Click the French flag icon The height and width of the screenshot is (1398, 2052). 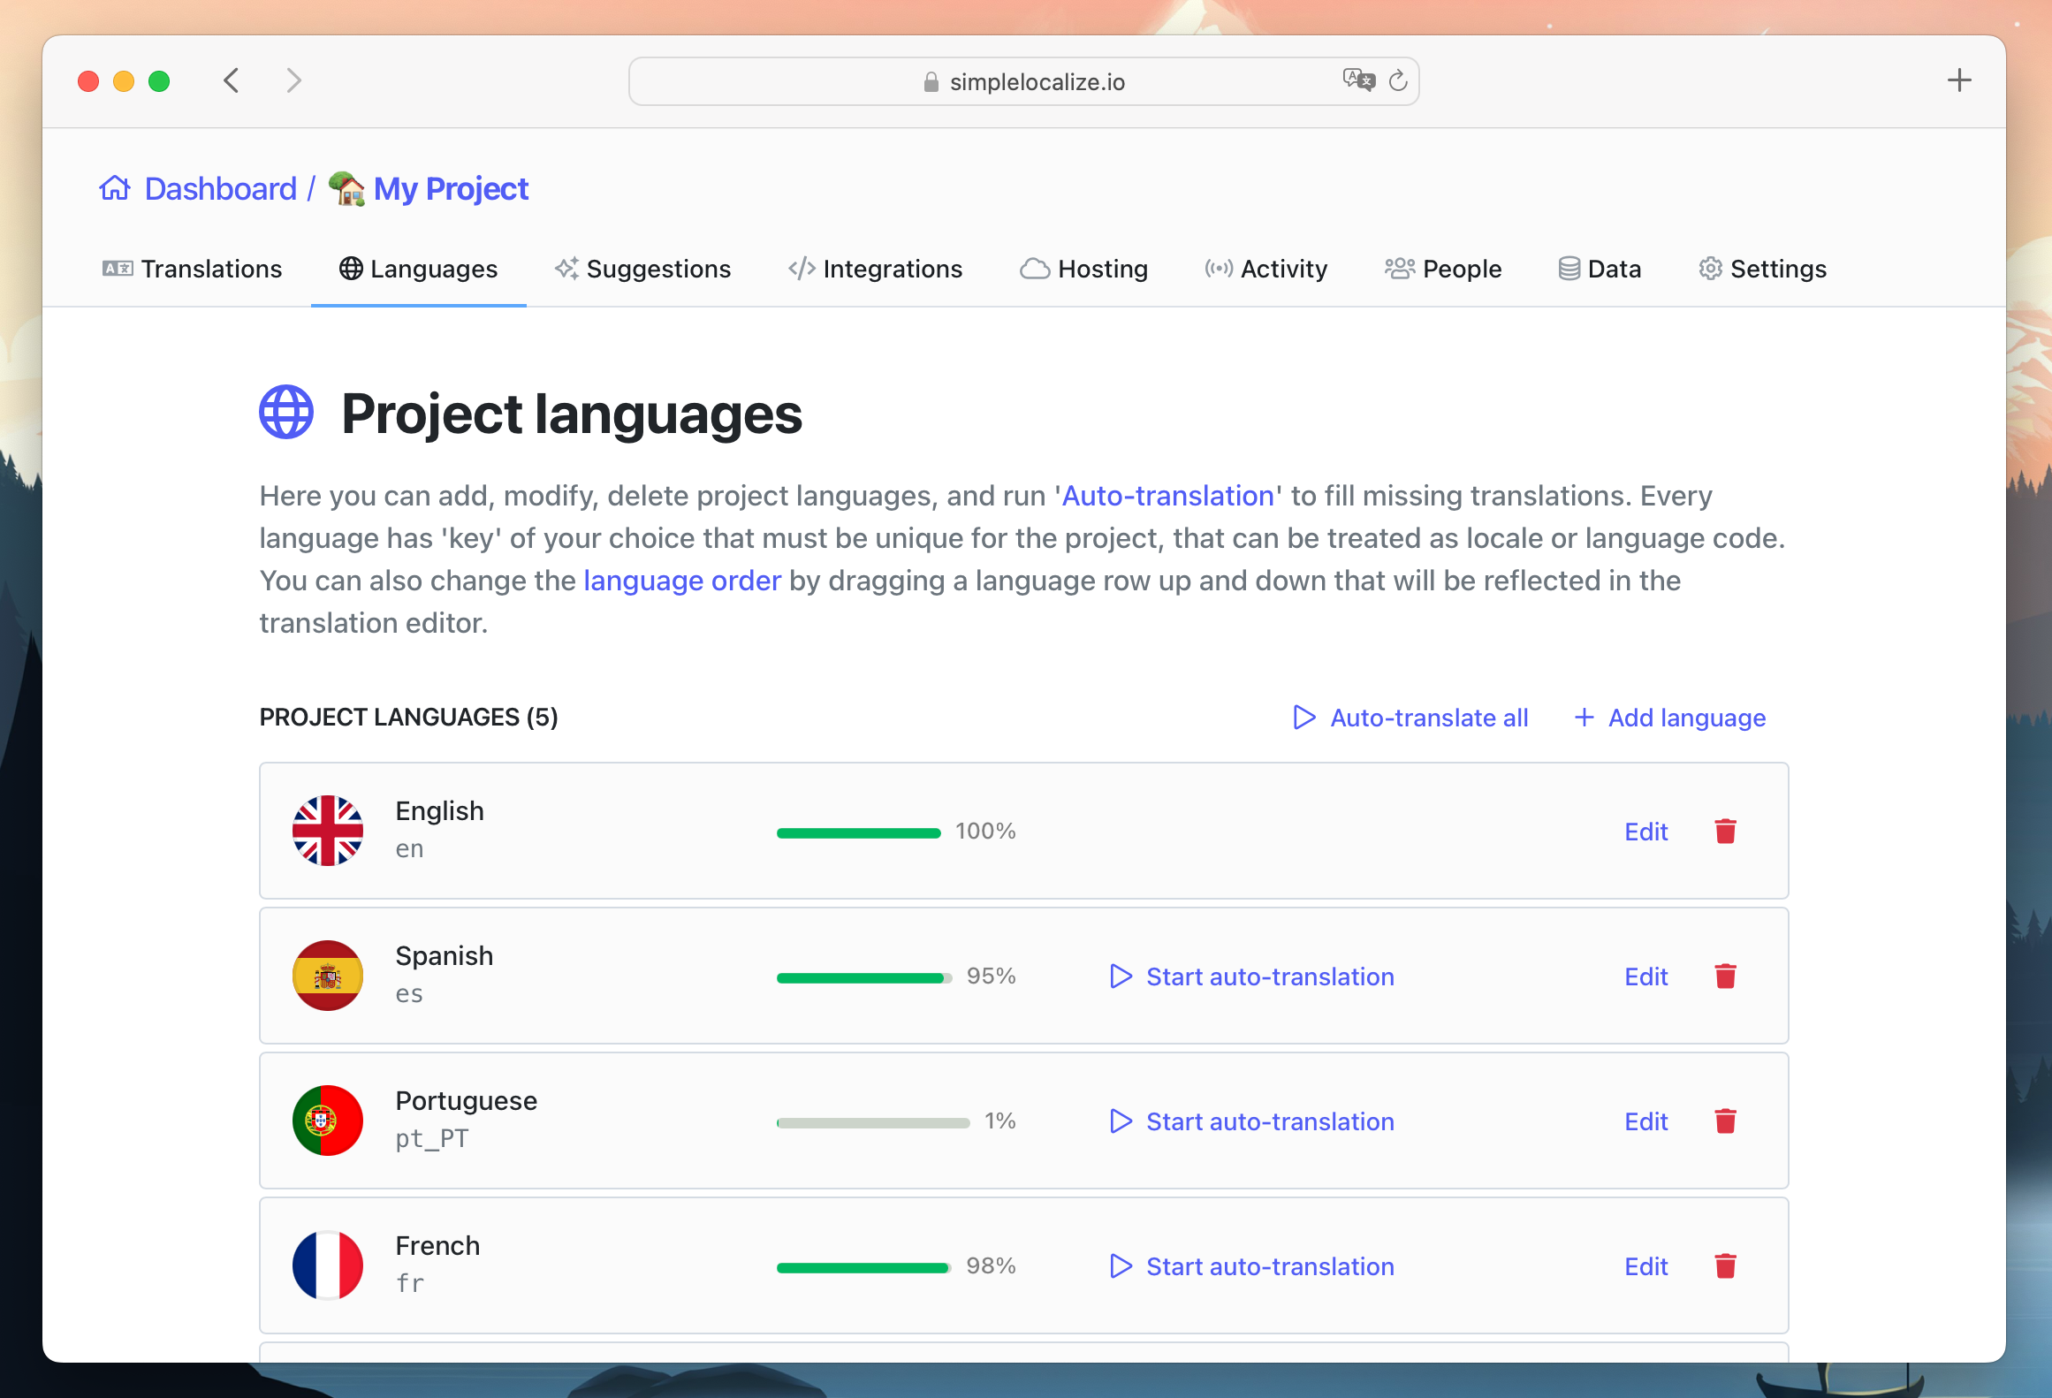[328, 1265]
